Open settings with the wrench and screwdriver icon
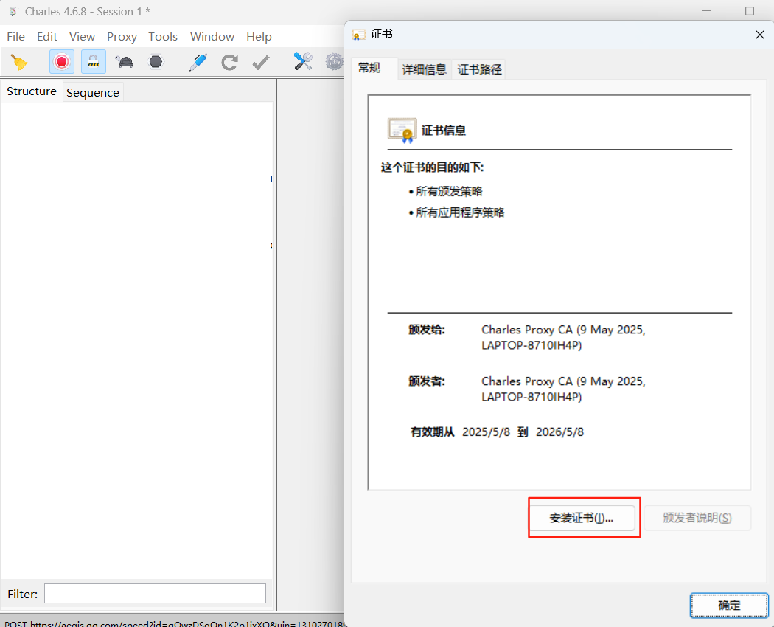774x627 pixels. [302, 62]
